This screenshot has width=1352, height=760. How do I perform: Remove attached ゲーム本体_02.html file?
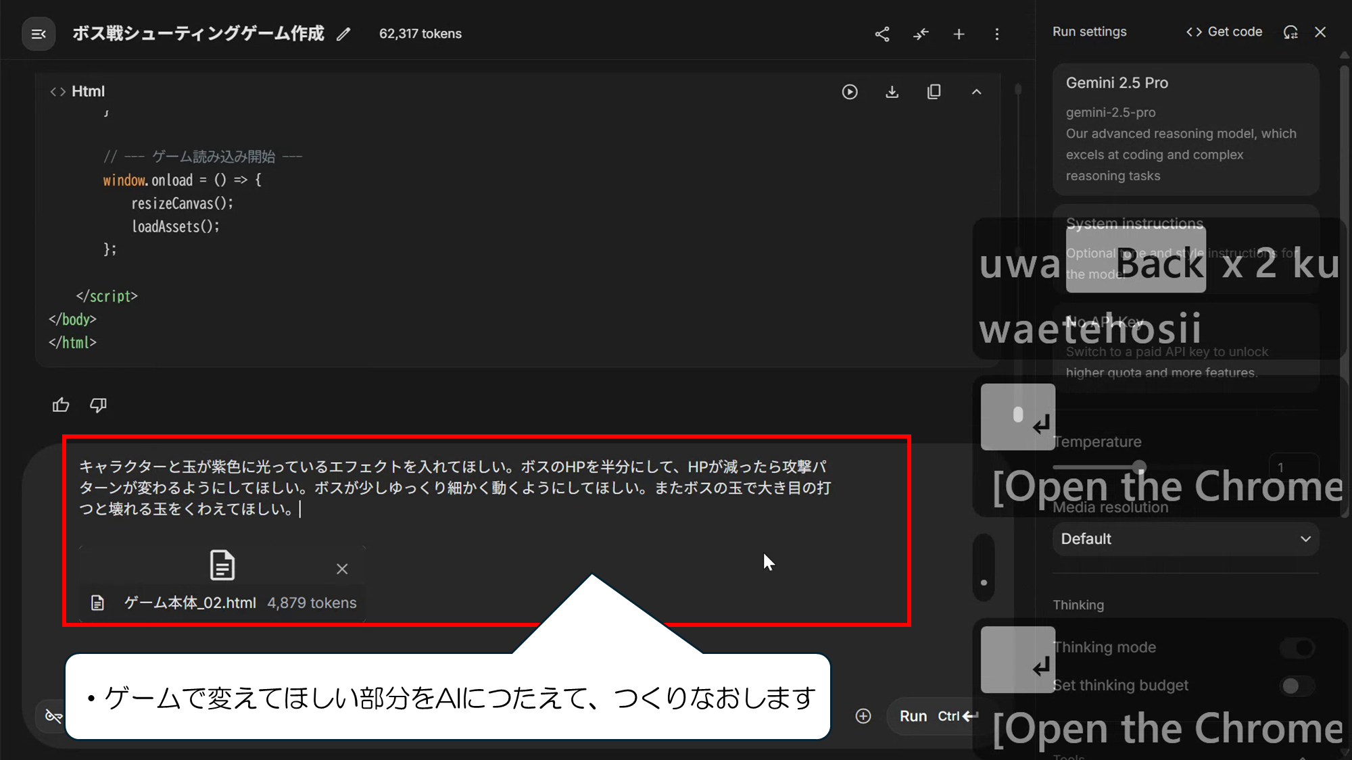pos(342,569)
